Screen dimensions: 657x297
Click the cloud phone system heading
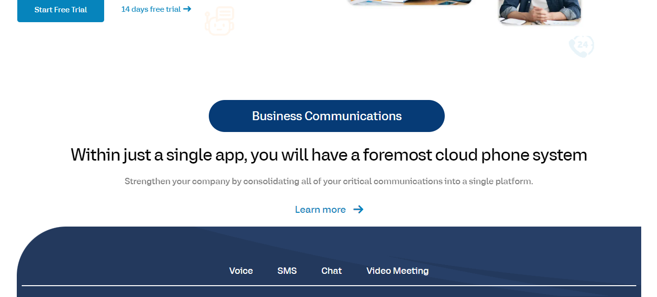pos(329,155)
